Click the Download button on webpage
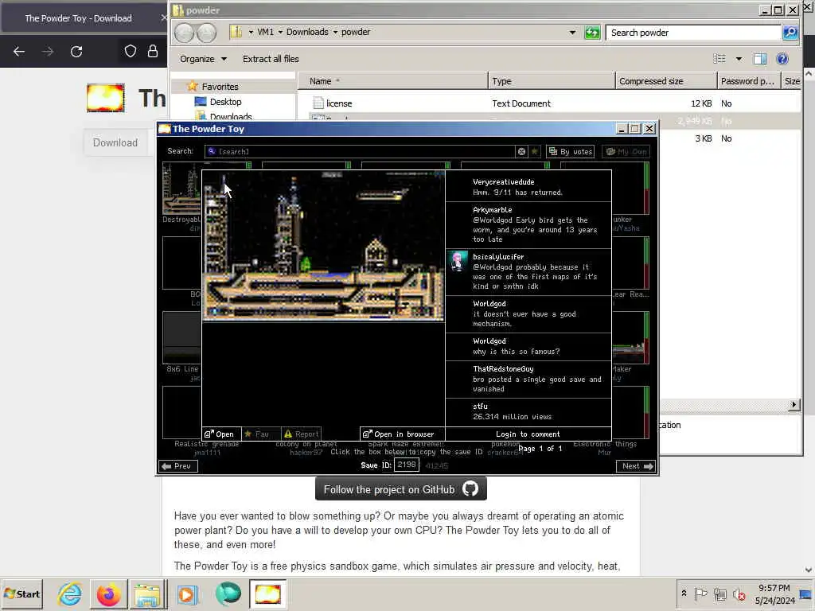The image size is (815, 611). pyautogui.click(x=115, y=142)
